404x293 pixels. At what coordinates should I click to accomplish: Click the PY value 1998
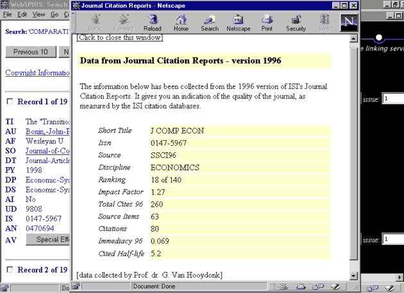tap(34, 170)
